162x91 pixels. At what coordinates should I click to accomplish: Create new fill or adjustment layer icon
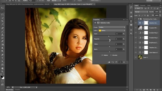click(147, 90)
